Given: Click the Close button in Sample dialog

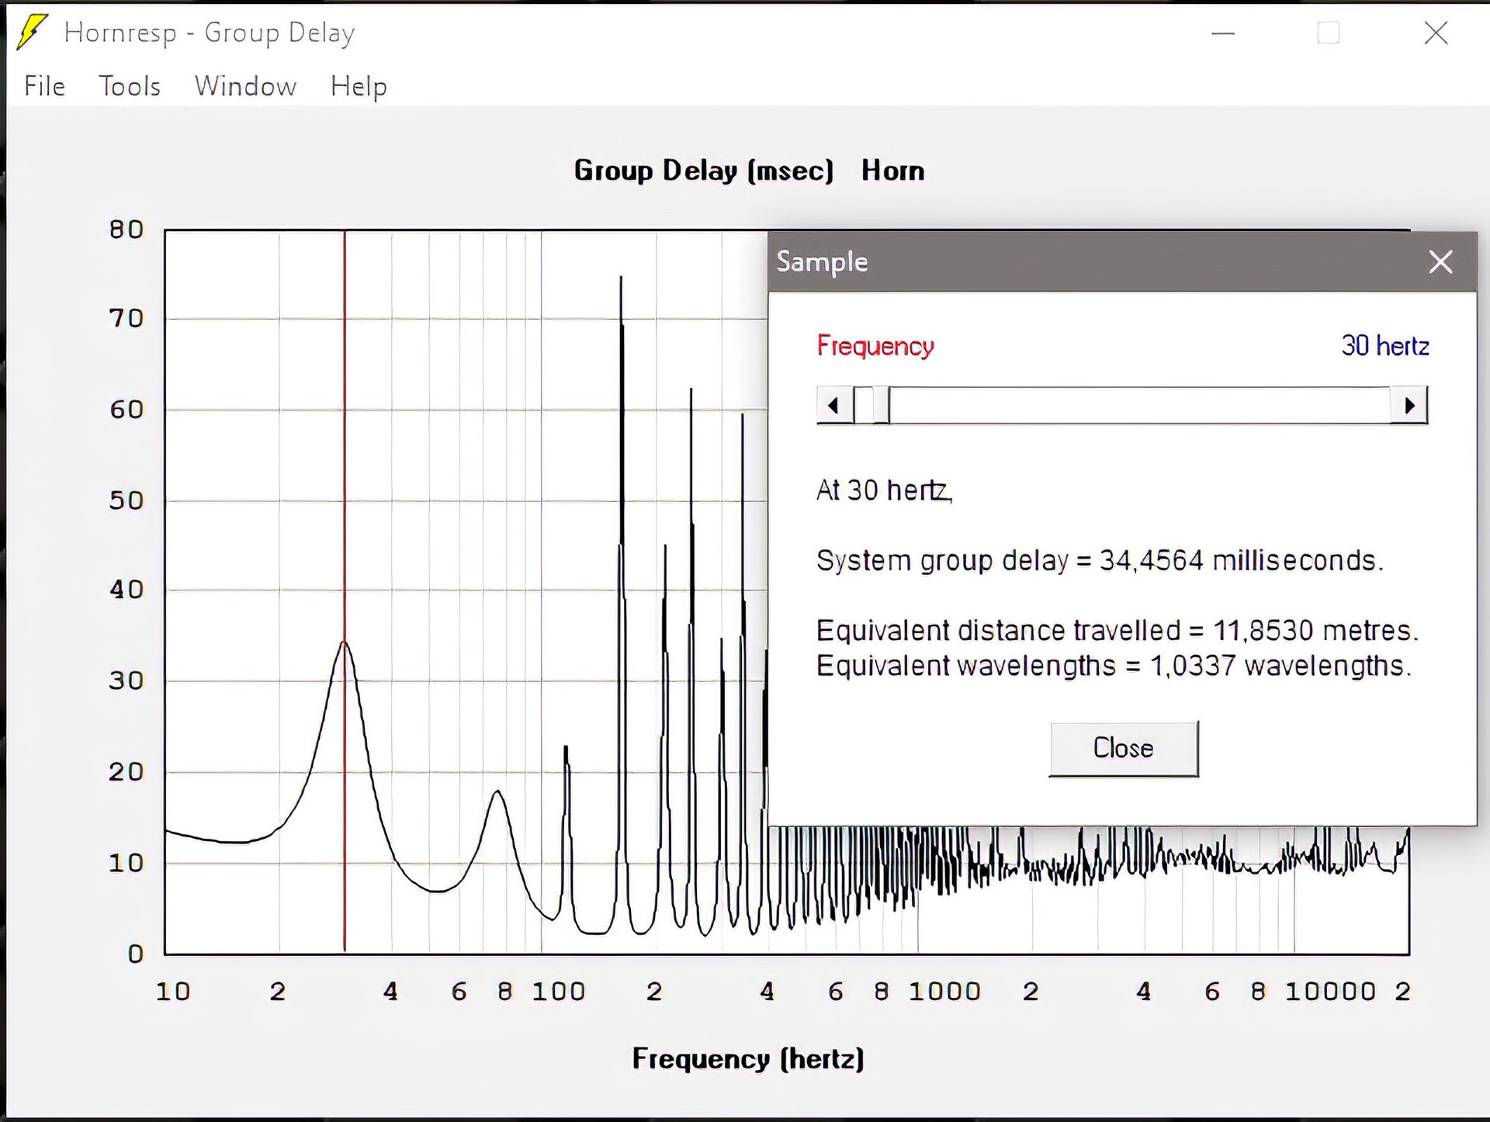Looking at the screenshot, I should pos(1124,748).
